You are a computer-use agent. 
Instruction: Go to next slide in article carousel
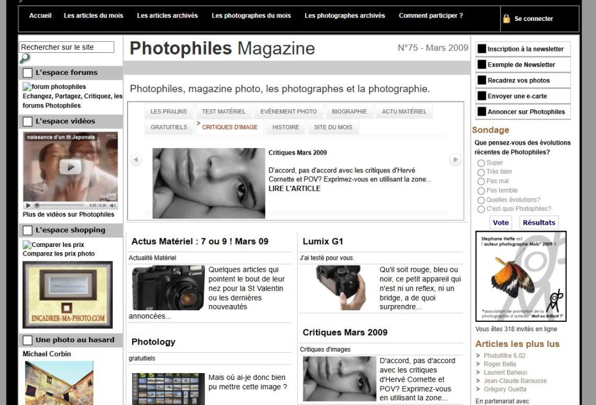click(455, 159)
